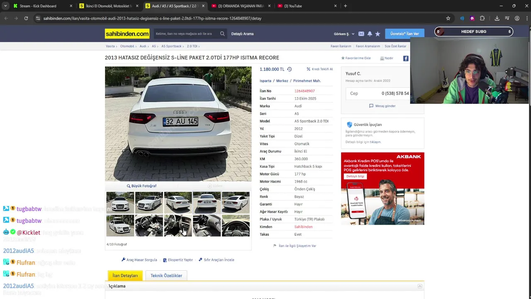The image size is (531, 299).
Task: Select last thumbnail showing instrument cluster
Action: [x=236, y=225]
